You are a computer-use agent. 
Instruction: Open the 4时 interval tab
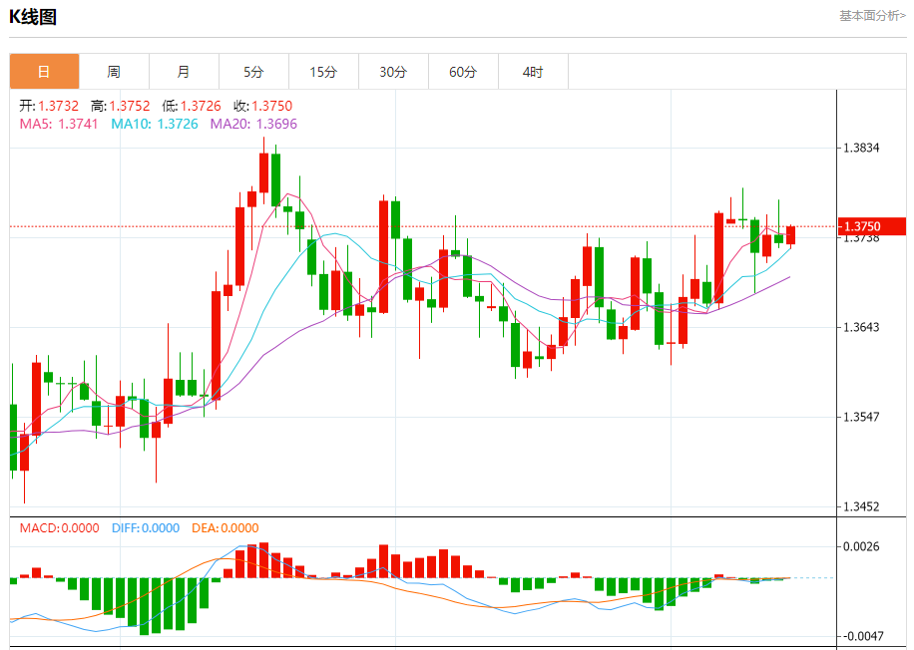[534, 72]
